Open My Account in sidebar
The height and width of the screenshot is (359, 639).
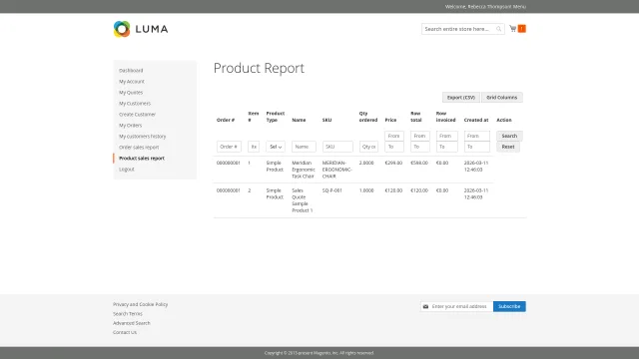[132, 82]
